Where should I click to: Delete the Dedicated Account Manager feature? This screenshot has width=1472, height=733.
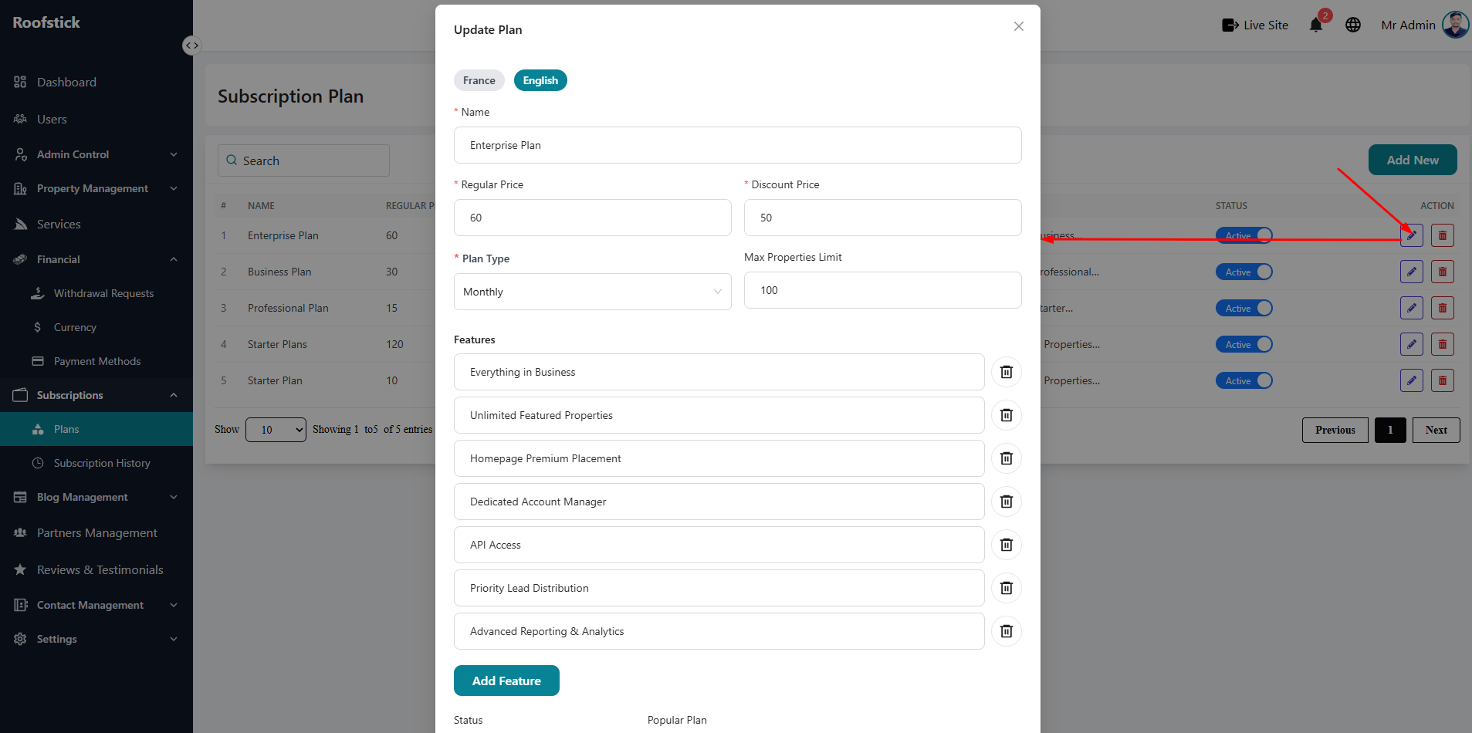click(x=1007, y=502)
